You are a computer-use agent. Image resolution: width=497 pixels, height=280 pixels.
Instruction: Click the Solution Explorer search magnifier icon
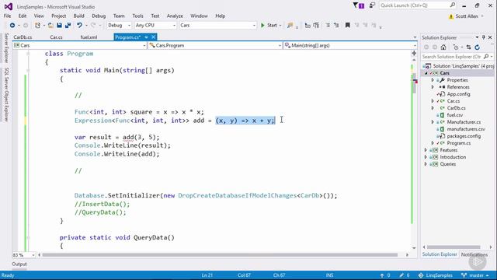click(486, 57)
